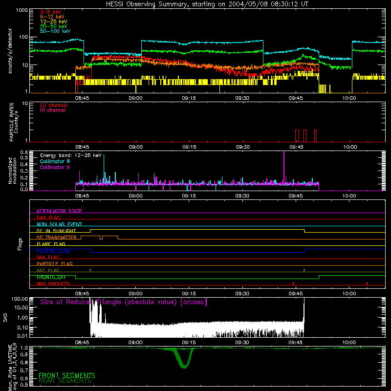
Task: Select the Collimator 8 legend label
Action: coord(55,161)
